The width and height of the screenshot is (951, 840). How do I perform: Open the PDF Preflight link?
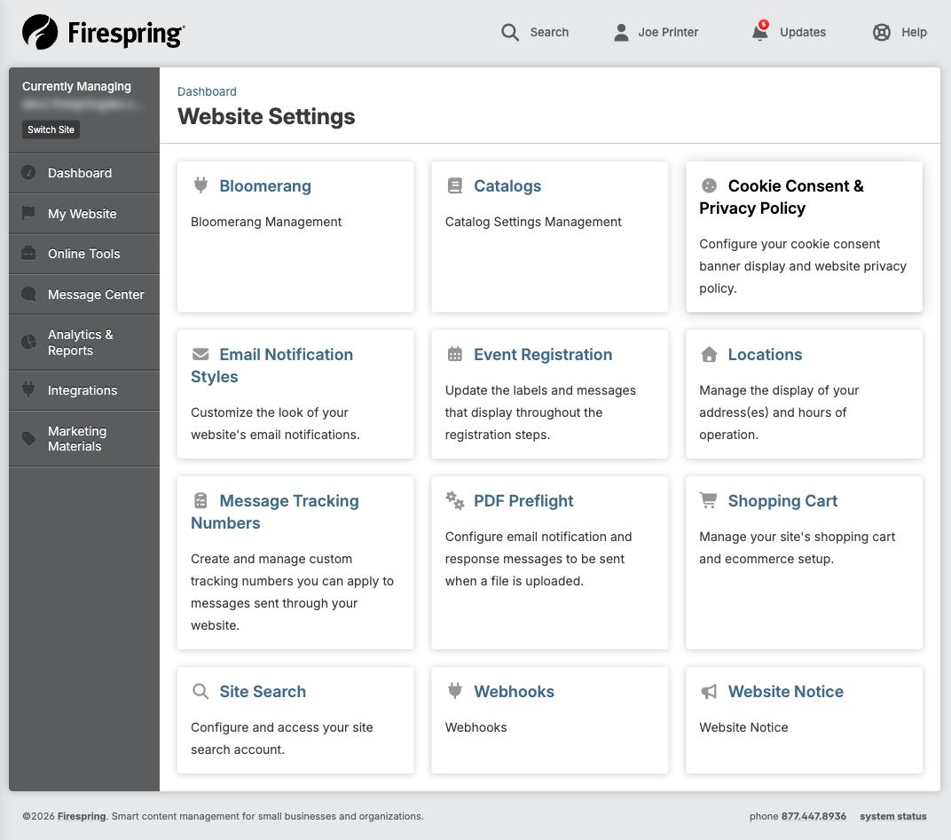point(523,500)
